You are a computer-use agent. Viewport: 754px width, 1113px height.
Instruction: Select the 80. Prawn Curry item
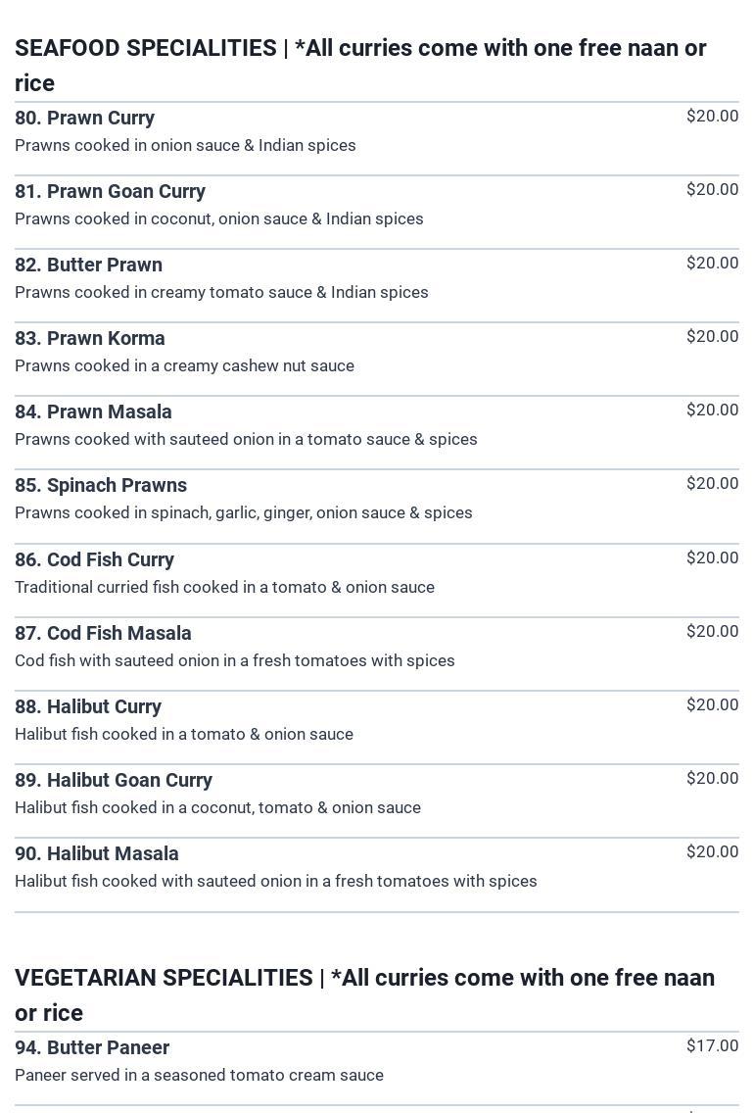coord(85,118)
